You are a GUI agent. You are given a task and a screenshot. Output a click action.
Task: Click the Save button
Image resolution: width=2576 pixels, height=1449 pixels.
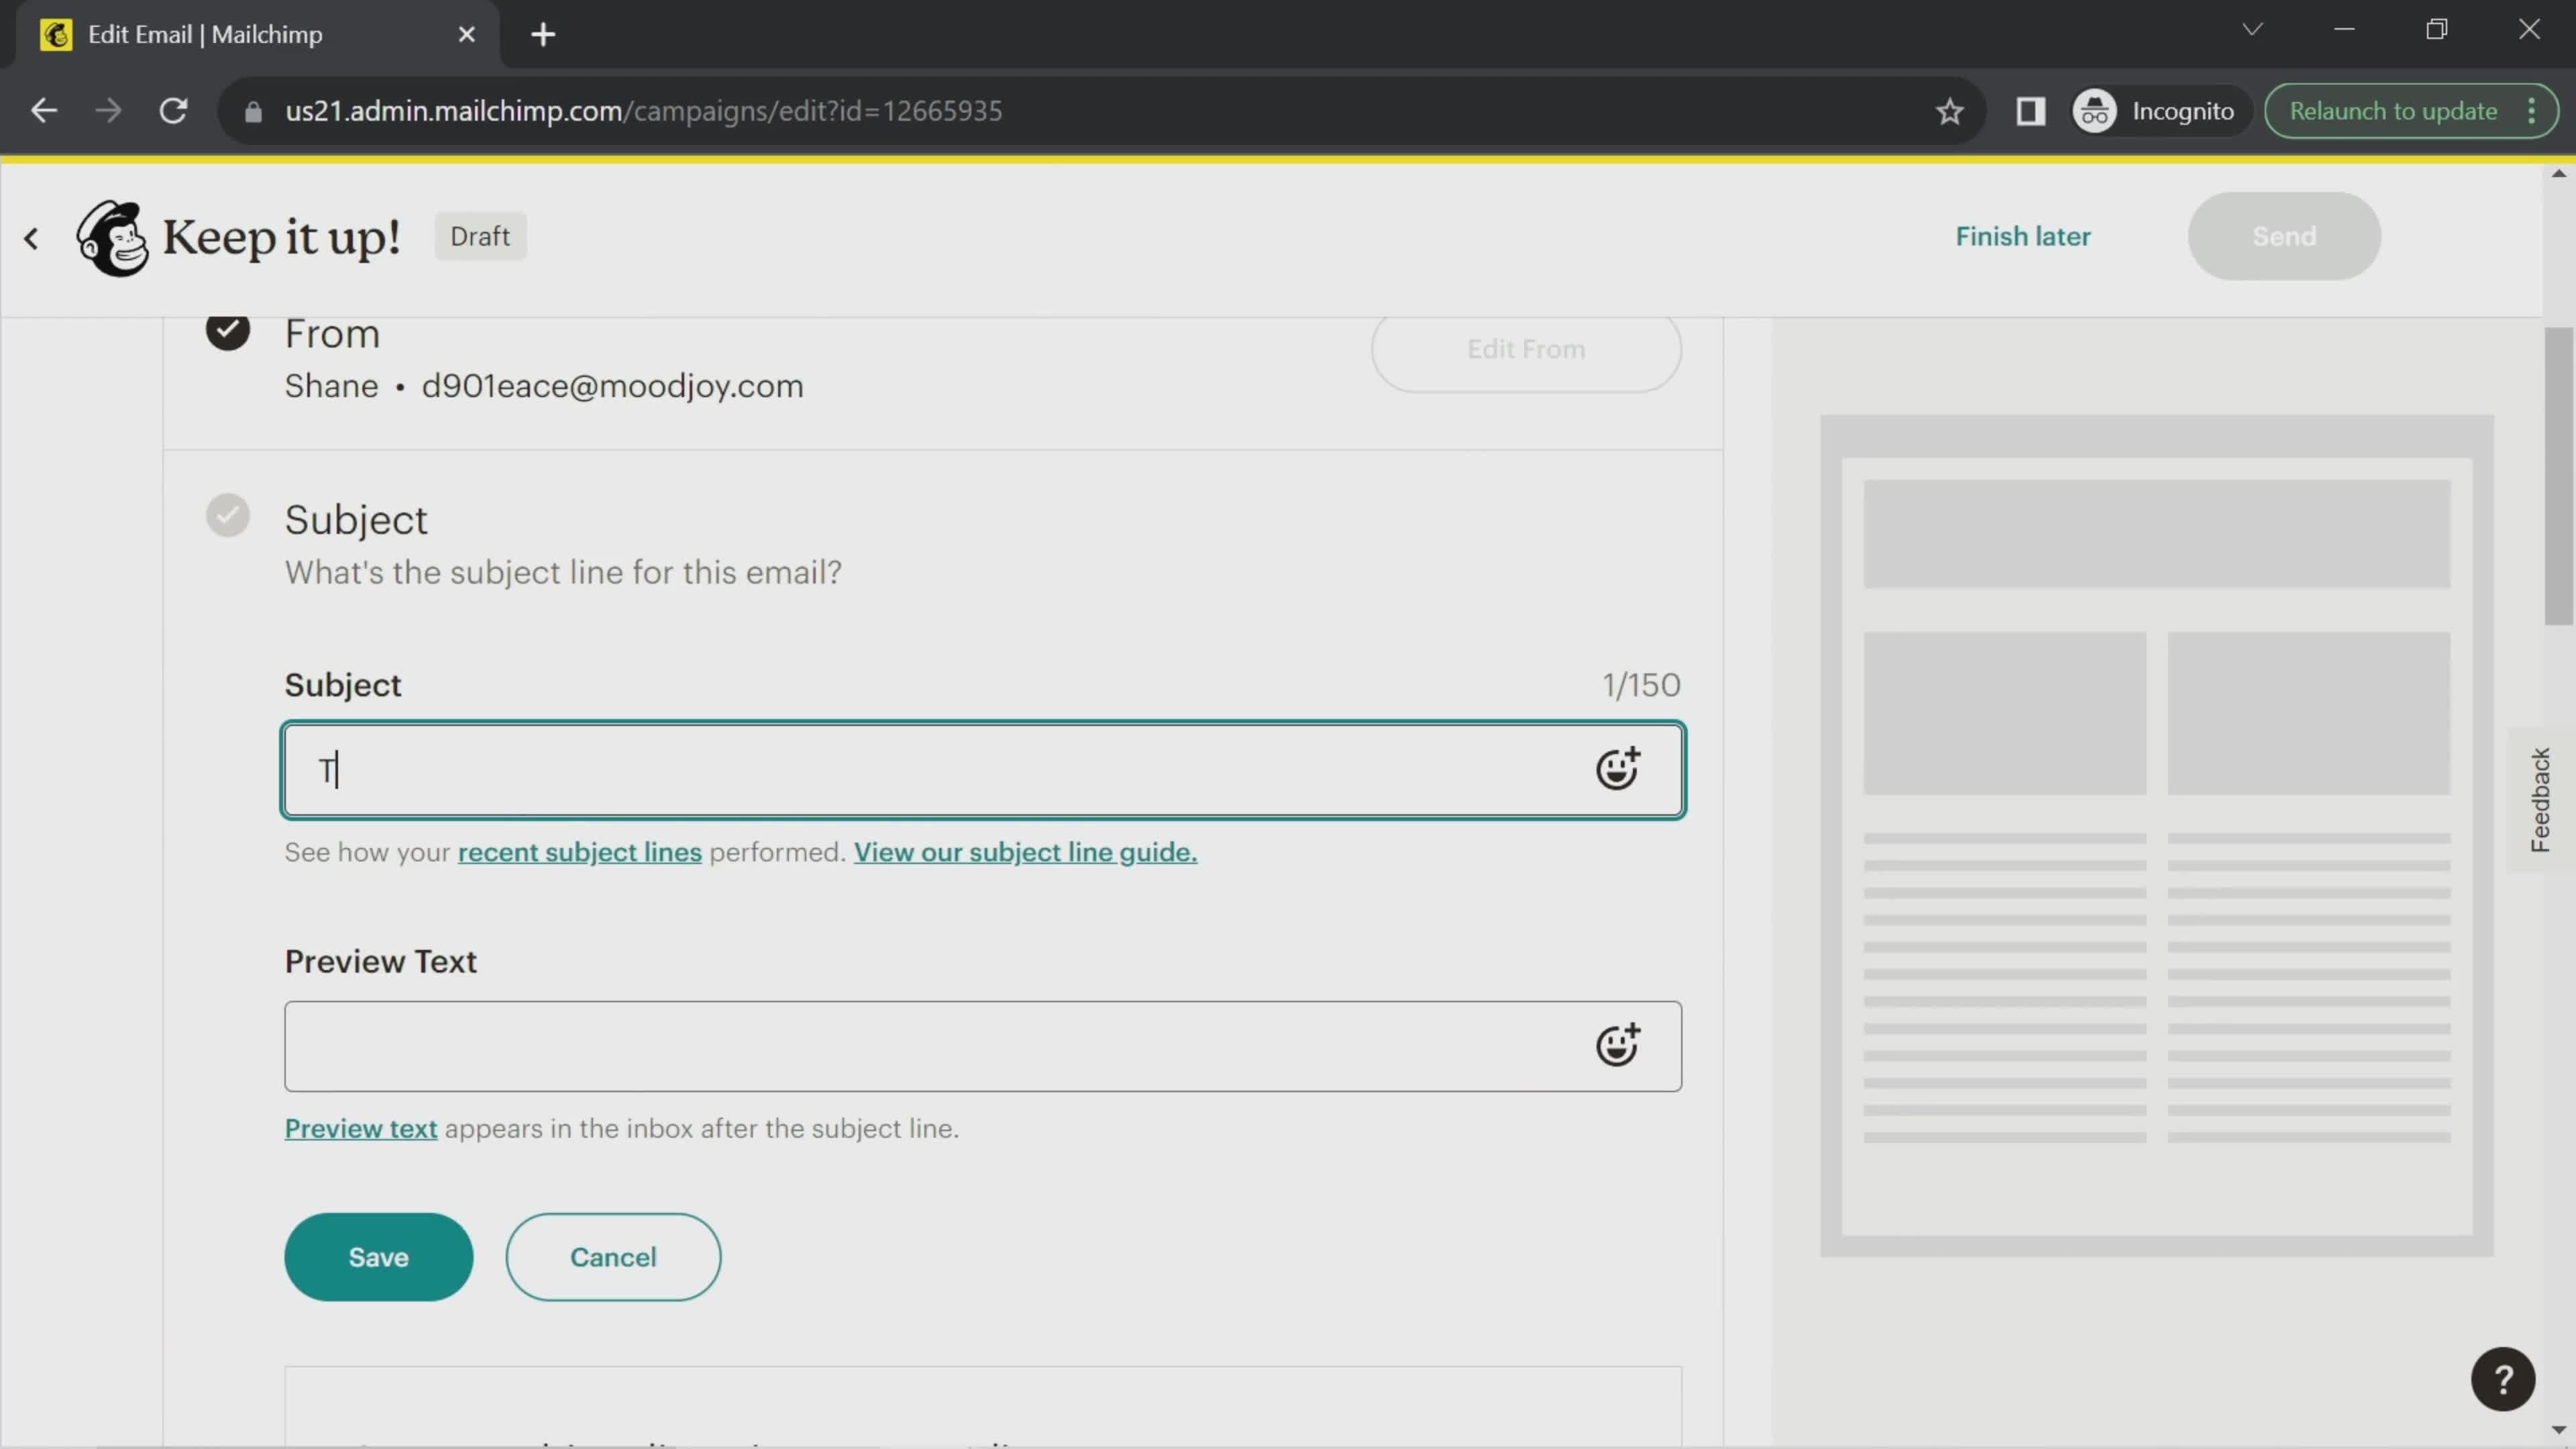(x=378, y=1256)
